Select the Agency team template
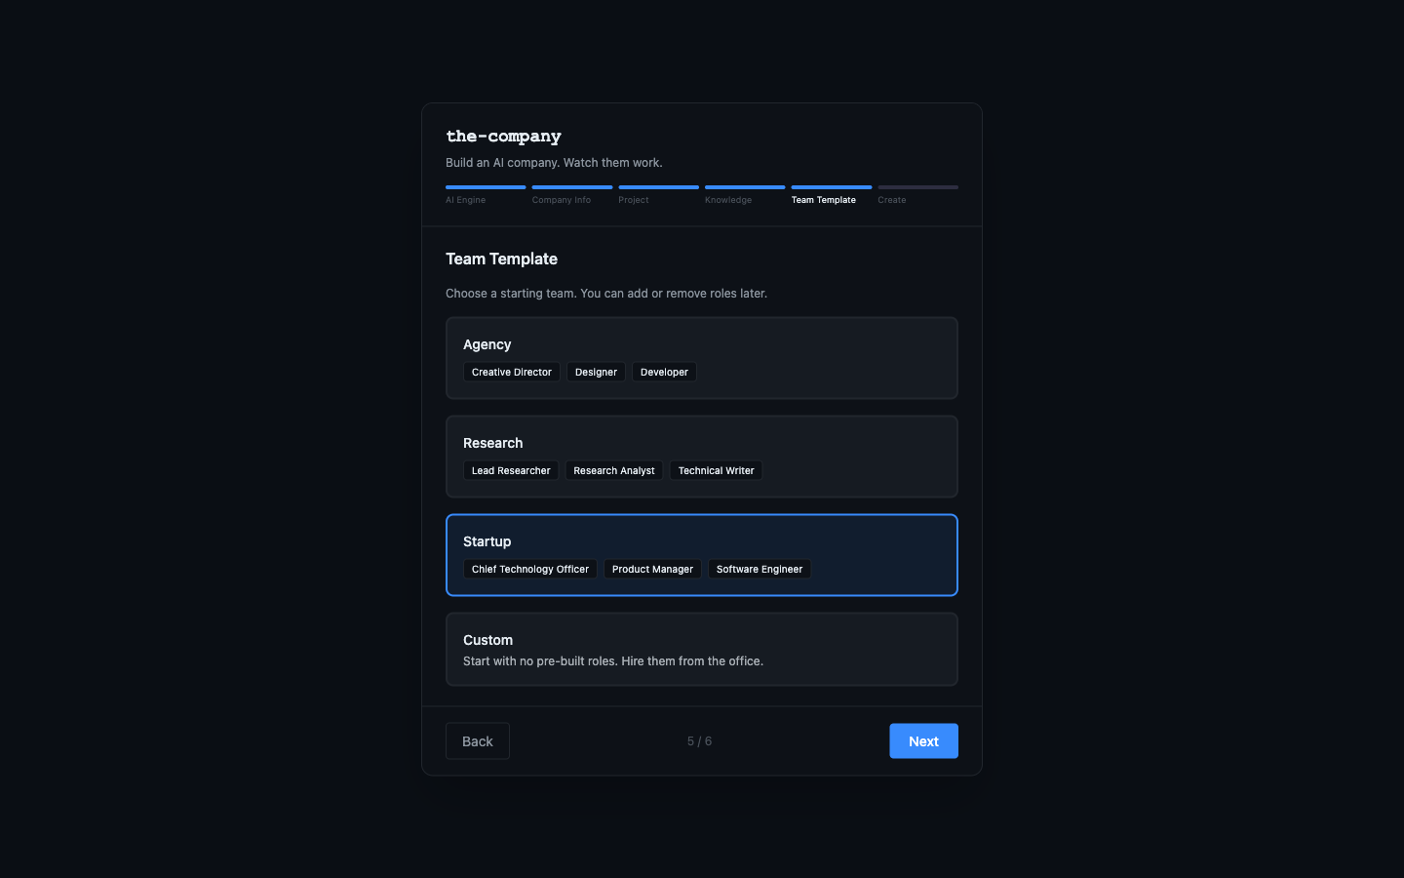This screenshot has width=1404, height=878. [701, 358]
